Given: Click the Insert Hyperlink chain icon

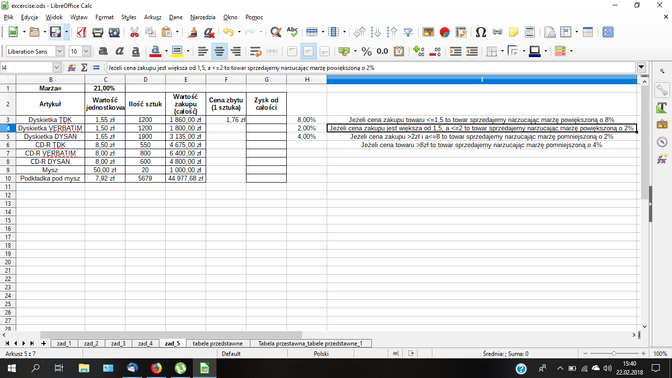Looking at the screenshot, I should pos(497,32).
